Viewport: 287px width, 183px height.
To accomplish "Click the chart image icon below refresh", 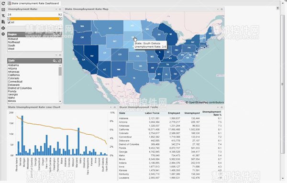I will (x=3, y=10).
